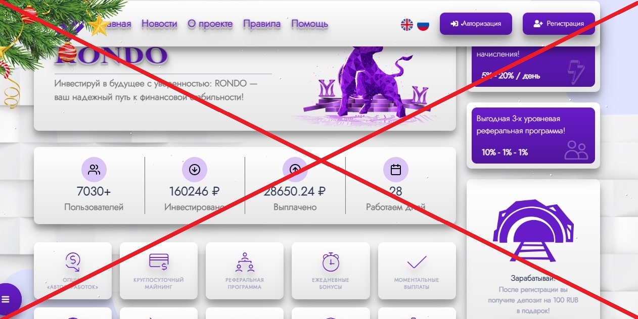Image resolution: width=638 pixels, height=319 pixels.
Task: Open the round hamburger menu button
Action: (x=6, y=299)
